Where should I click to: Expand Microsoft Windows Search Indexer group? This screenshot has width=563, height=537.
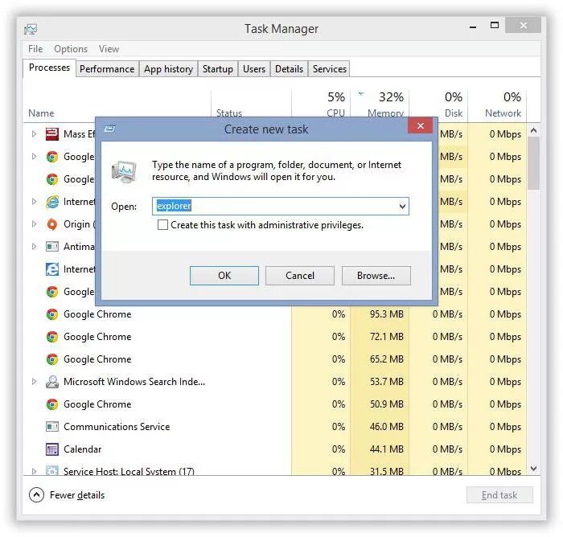click(x=34, y=381)
